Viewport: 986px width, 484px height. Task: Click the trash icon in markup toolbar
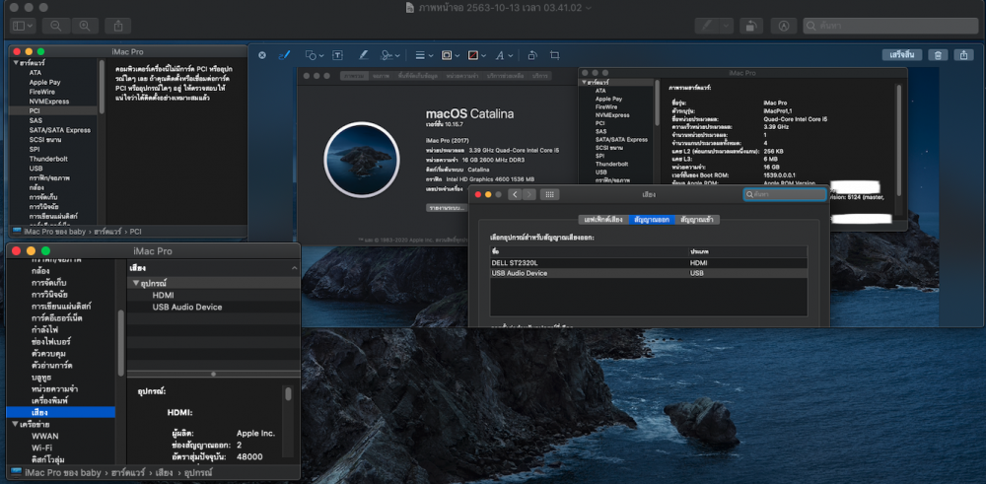(x=938, y=54)
